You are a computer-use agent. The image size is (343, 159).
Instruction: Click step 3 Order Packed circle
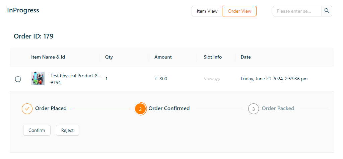(x=254, y=109)
